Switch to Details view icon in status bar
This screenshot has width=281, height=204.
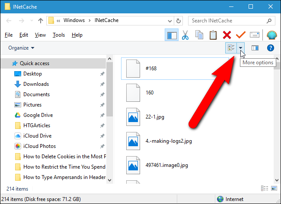tap(265, 188)
